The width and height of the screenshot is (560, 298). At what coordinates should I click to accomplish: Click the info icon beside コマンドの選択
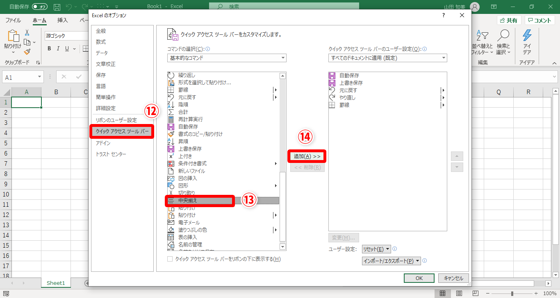click(x=208, y=49)
